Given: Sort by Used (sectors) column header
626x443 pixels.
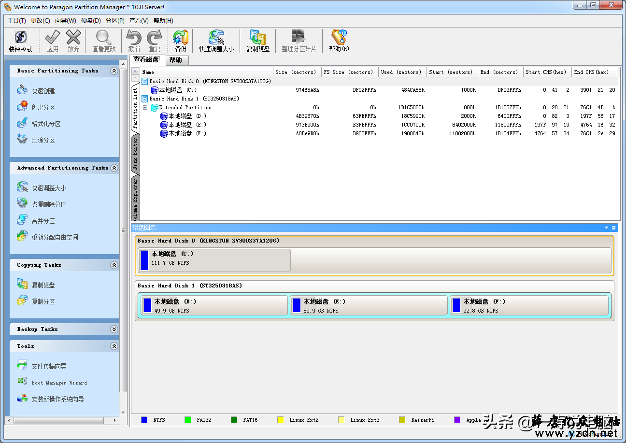Looking at the screenshot, I should click(403, 72).
